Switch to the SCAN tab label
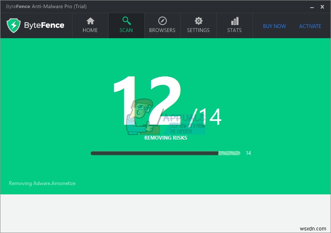 click(126, 30)
